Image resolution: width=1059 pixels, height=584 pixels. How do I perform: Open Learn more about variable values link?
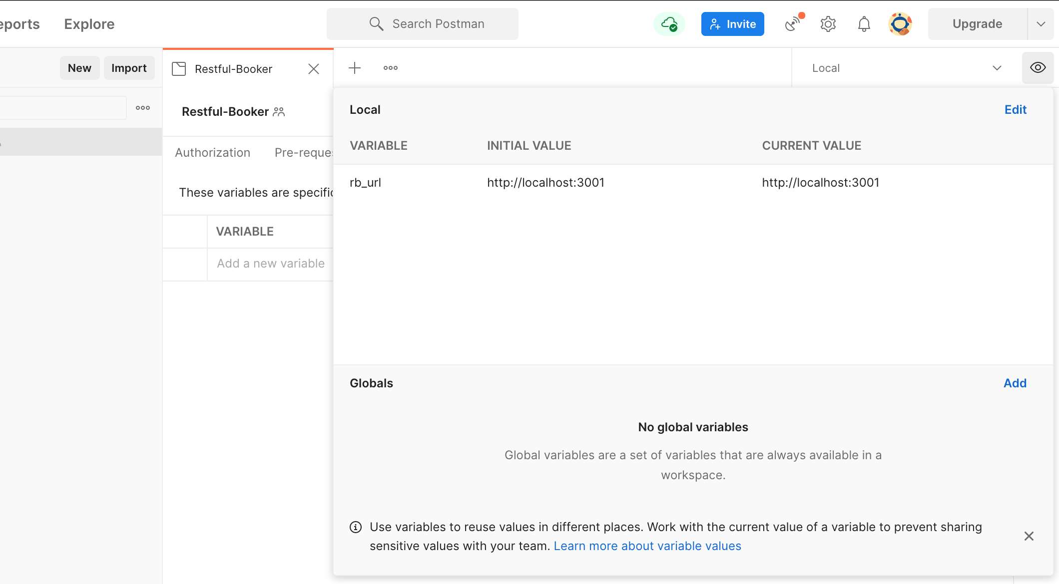[647, 546]
